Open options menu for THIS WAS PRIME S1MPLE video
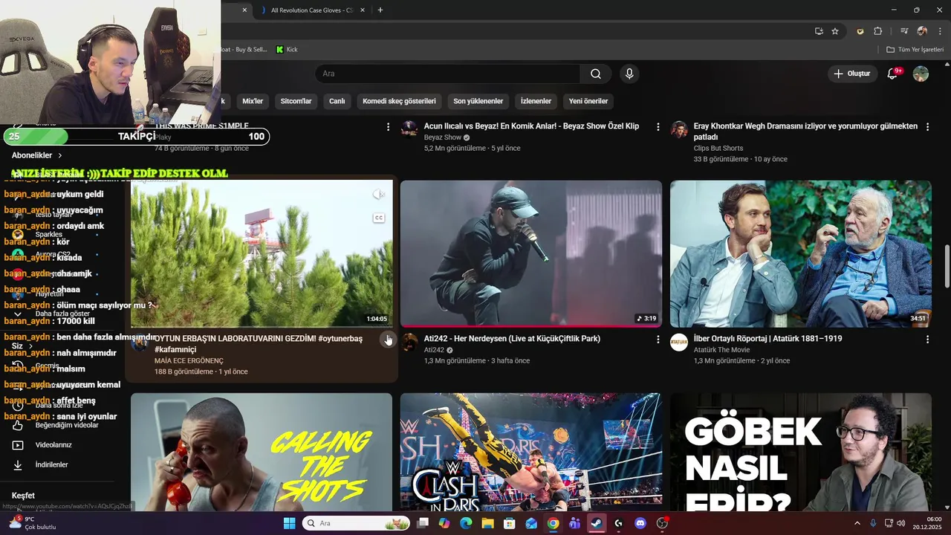The width and height of the screenshot is (951, 535). (x=388, y=127)
